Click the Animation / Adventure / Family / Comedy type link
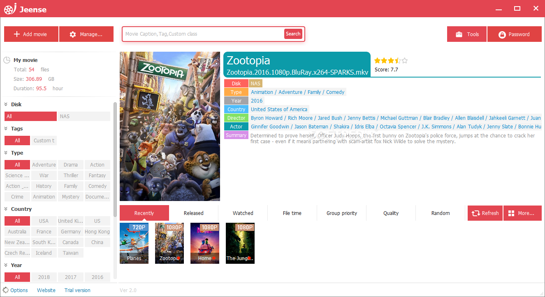The height and width of the screenshot is (297, 545). tap(298, 92)
